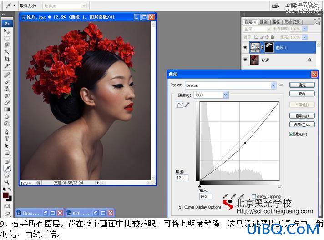Expand Curve Display Options
324x240 pixels.
[x=180, y=207]
